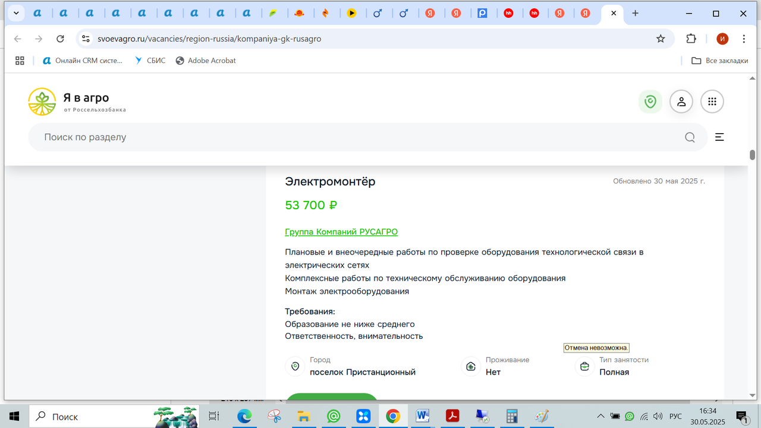The width and height of the screenshot is (761, 428).
Task: Switch to the red hat tab
Action: click(x=300, y=12)
